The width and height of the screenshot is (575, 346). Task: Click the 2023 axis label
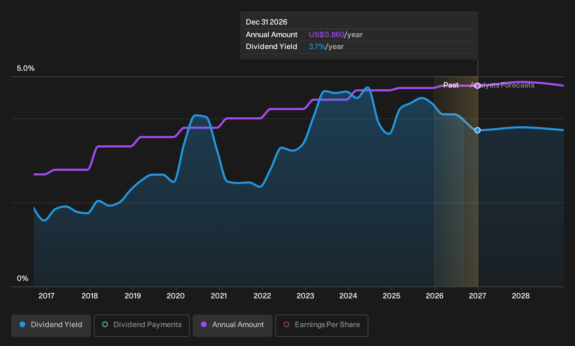click(305, 296)
